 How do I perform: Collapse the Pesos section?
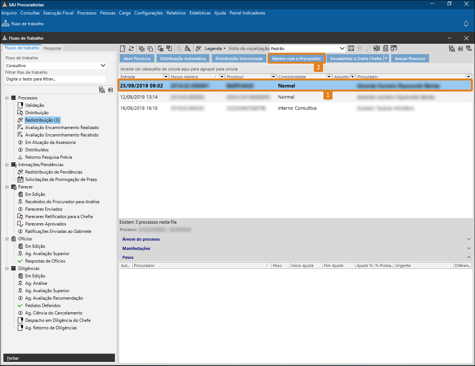(469, 257)
